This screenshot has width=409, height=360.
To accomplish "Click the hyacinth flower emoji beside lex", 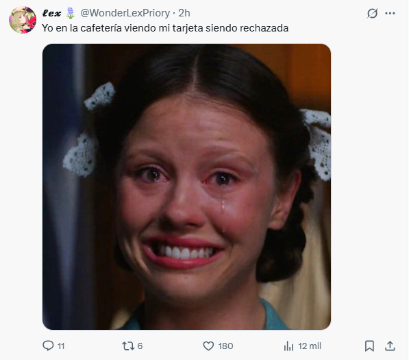I will (x=70, y=13).
